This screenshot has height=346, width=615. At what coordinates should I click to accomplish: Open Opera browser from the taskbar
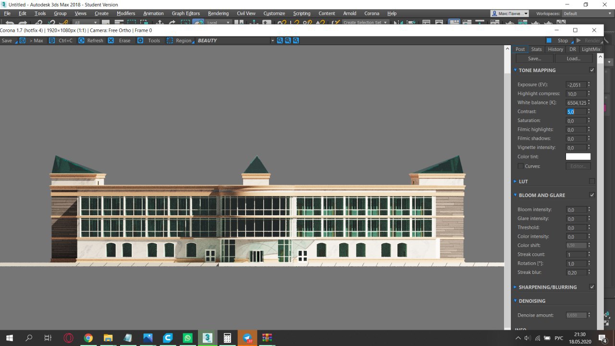[68, 338]
